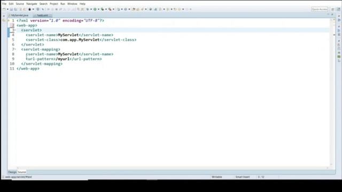Screen dimensions: 342x192
Task: Click the opening <servlet-mapping> tag on line 7
Action: point(41,49)
